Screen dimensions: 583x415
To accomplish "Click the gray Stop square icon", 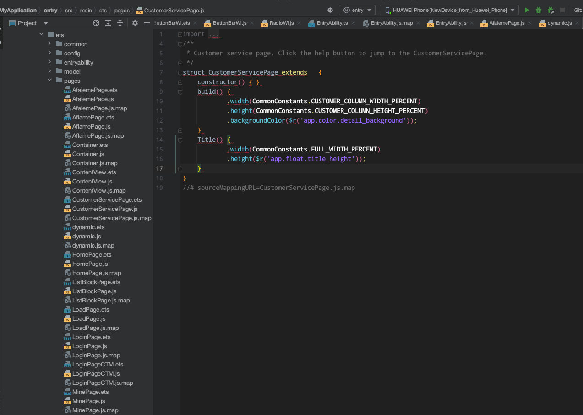I will pos(562,10).
